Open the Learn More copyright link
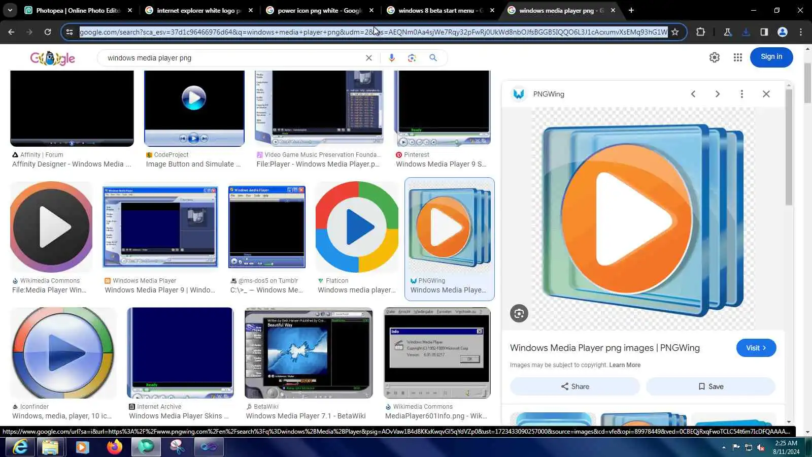Screen dimensions: 812x457 pyautogui.click(x=625, y=365)
